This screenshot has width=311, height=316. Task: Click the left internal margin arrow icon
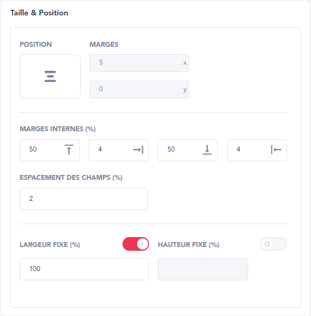pos(276,150)
